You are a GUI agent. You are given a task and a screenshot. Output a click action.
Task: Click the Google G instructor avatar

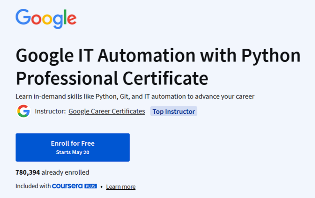coord(23,111)
